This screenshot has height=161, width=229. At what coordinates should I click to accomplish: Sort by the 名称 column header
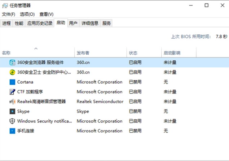coord(6,53)
